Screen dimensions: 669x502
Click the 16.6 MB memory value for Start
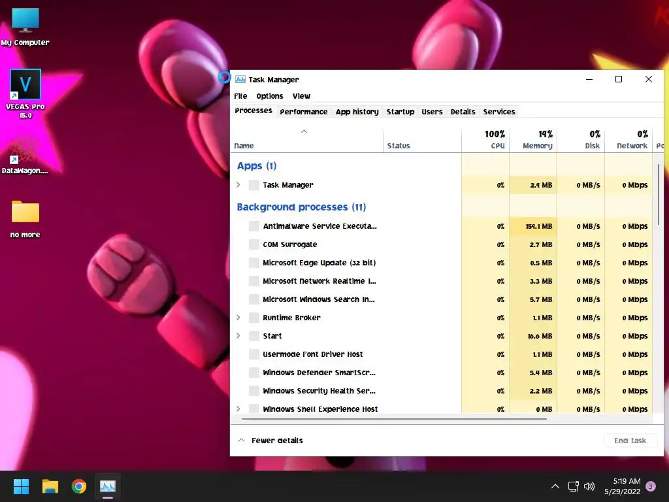[x=540, y=336]
